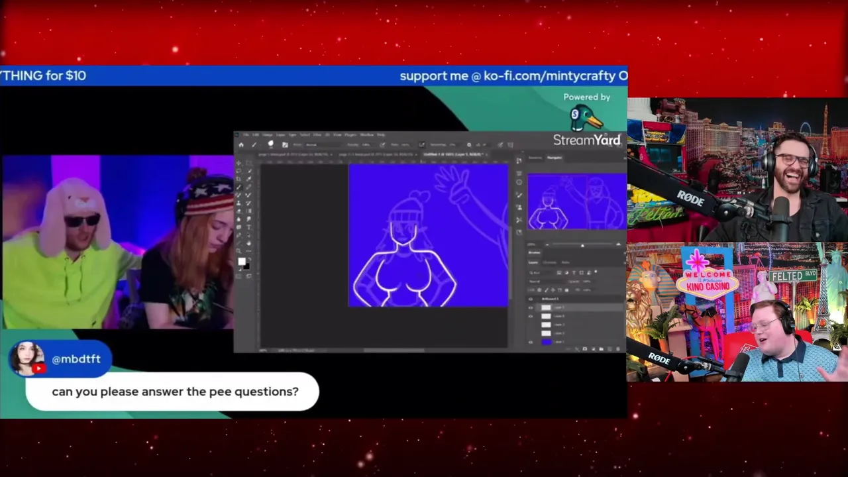Toggle Quick Mask mode icon
Image resolution: width=848 pixels, height=477 pixels.
pyautogui.click(x=238, y=275)
